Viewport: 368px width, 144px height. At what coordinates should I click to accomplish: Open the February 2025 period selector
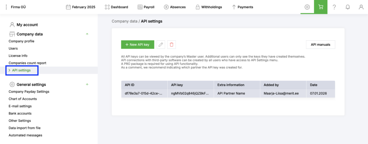click(x=80, y=7)
